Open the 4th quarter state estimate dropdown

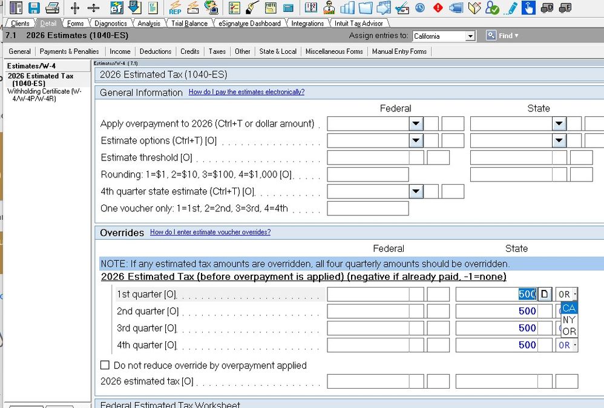(x=416, y=192)
